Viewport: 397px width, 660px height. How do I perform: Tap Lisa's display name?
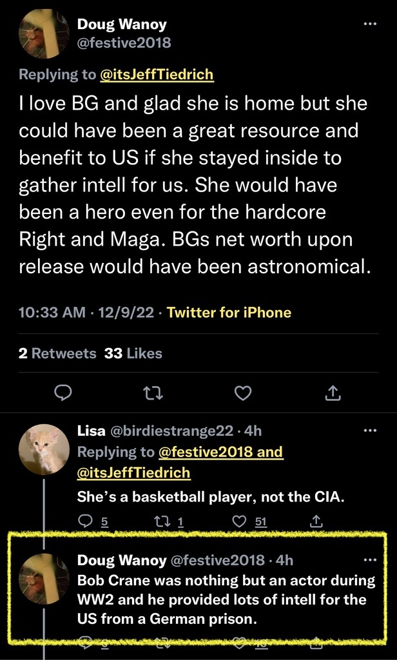(92, 431)
